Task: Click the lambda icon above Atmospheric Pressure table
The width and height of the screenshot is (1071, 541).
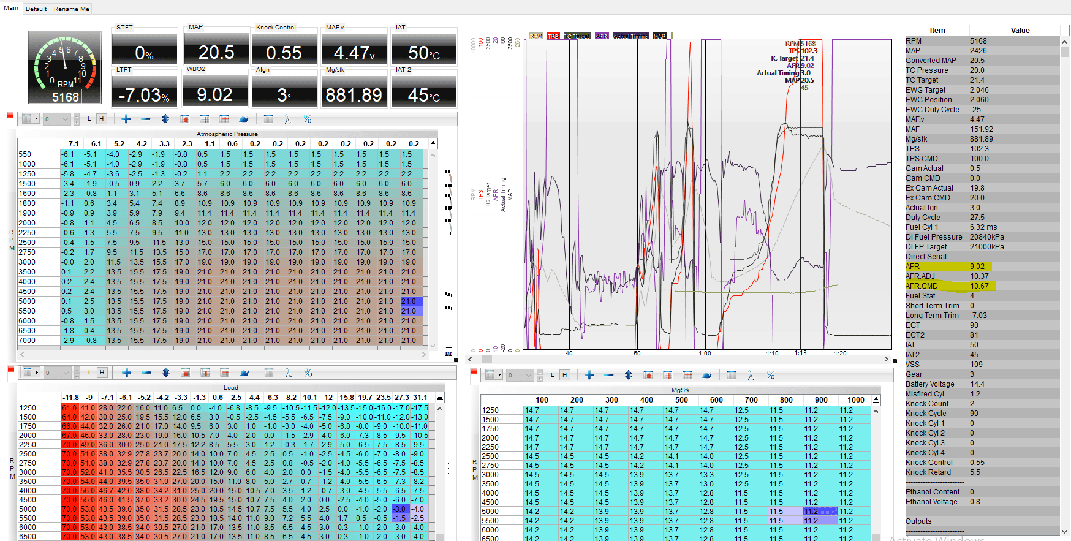Action: pos(287,119)
